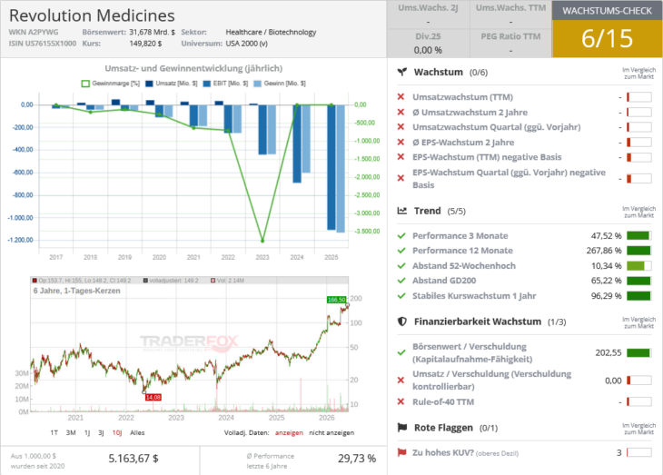Click red X next to Umsatzwachstum (TTM)
The image size is (663, 475).
tap(401, 97)
